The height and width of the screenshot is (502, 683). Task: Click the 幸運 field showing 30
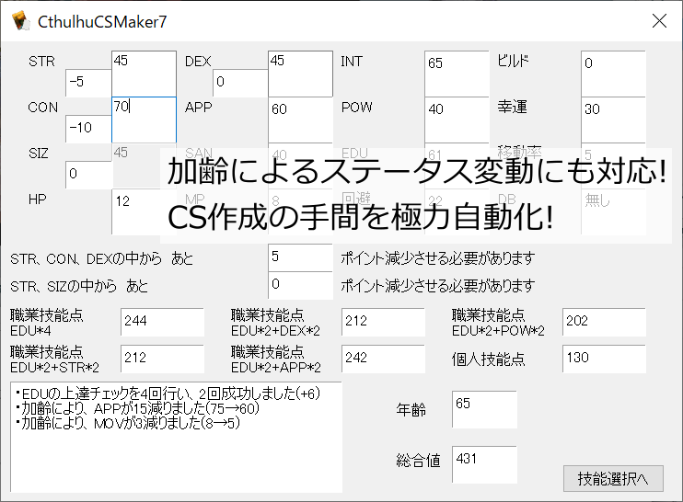point(613,120)
